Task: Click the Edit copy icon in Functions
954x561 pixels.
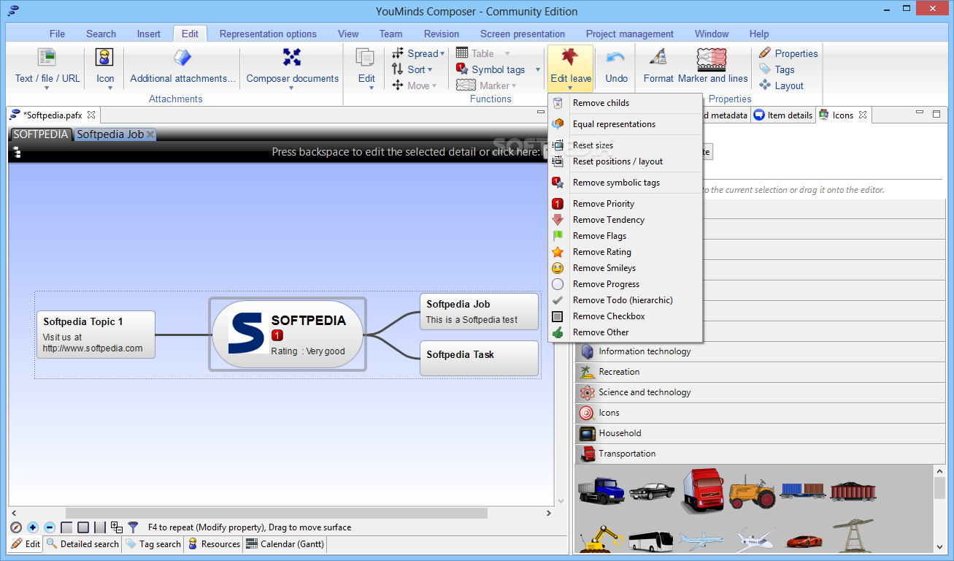Action: [366, 58]
